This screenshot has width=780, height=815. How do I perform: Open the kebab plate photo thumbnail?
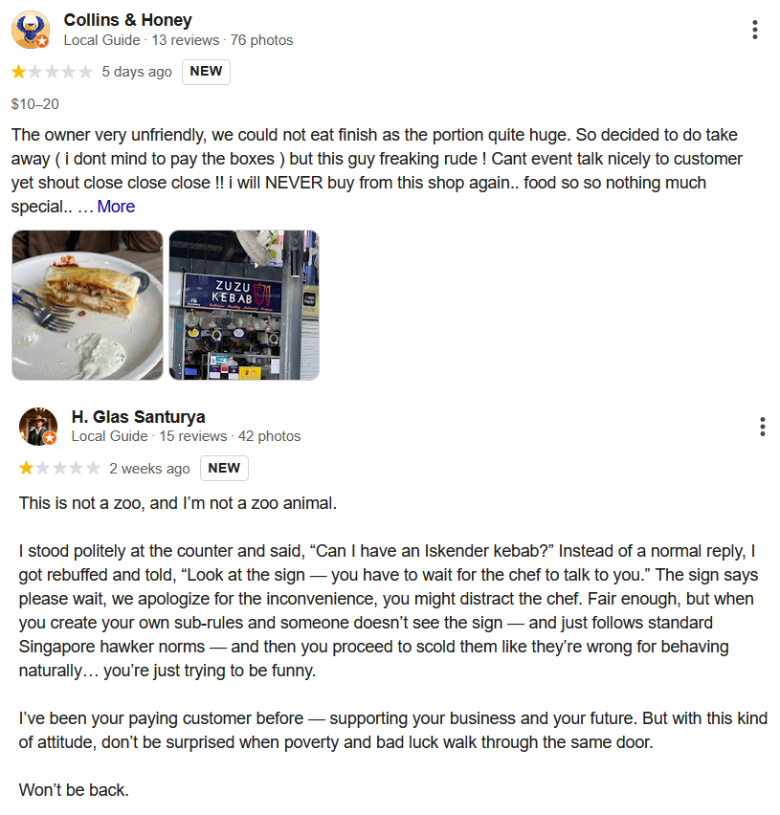[87, 305]
